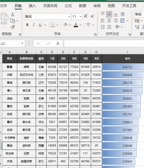Align text left
The height and width of the screenshot is (168, 144).
(x=103, y=20)
